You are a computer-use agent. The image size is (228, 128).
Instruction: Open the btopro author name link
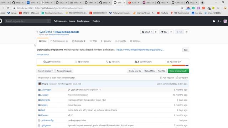tap(45, 84)
